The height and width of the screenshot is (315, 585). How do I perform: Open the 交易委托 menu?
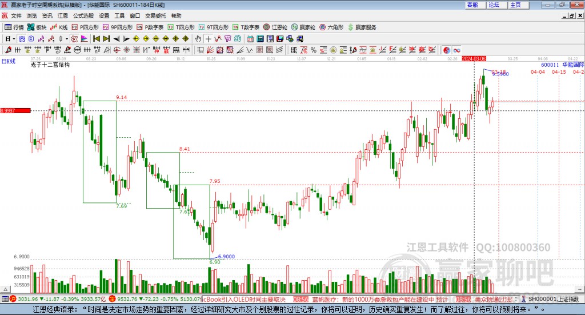(155, 15)
